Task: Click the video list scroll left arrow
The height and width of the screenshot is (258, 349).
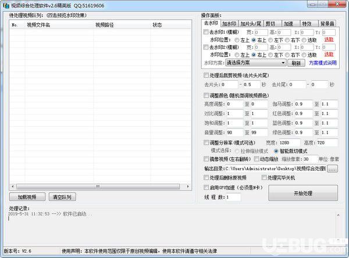Action: [13, 187]
